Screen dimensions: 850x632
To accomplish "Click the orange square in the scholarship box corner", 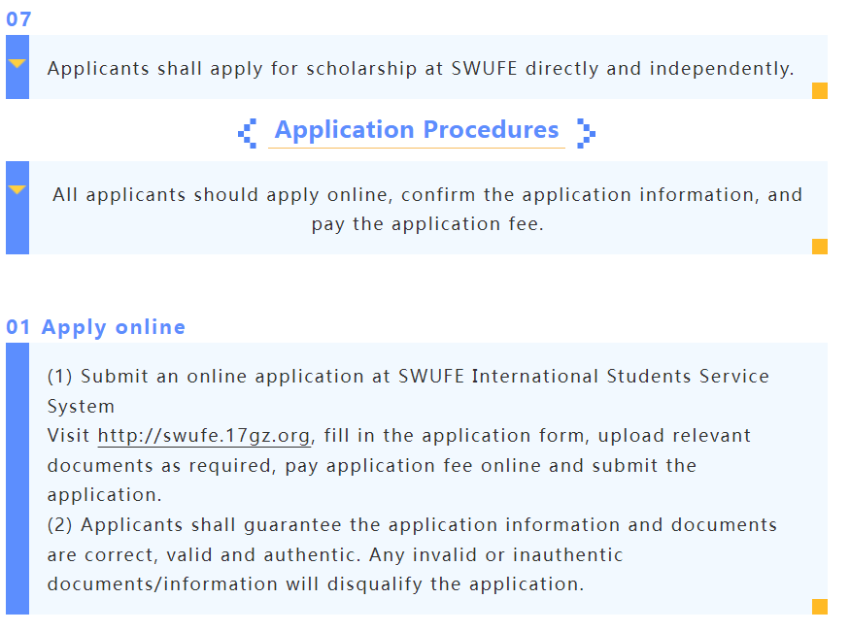I will pyautogui.click(x=819, y=91).
